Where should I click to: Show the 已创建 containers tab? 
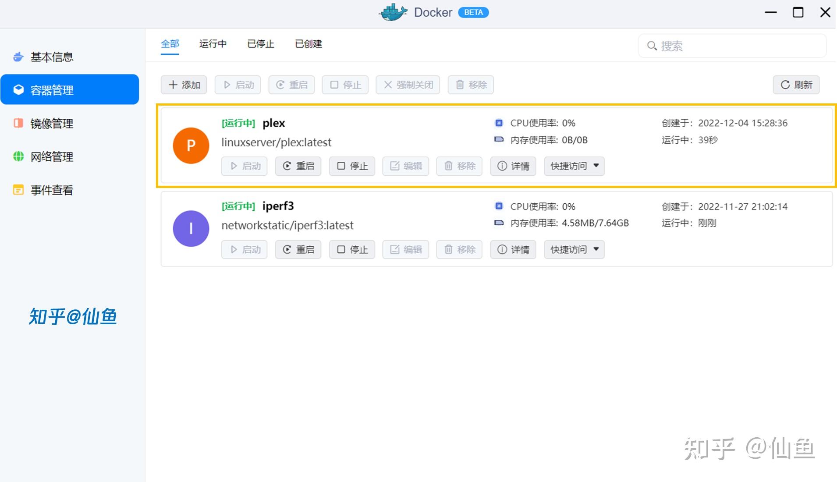pos(309,44)
